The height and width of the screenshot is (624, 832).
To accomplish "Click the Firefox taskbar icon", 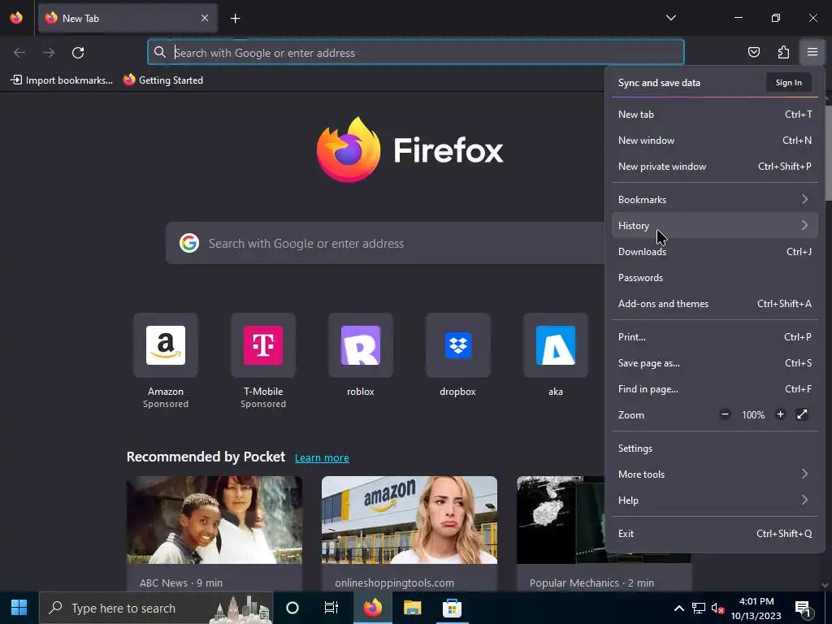I will [x=372, y=608].
